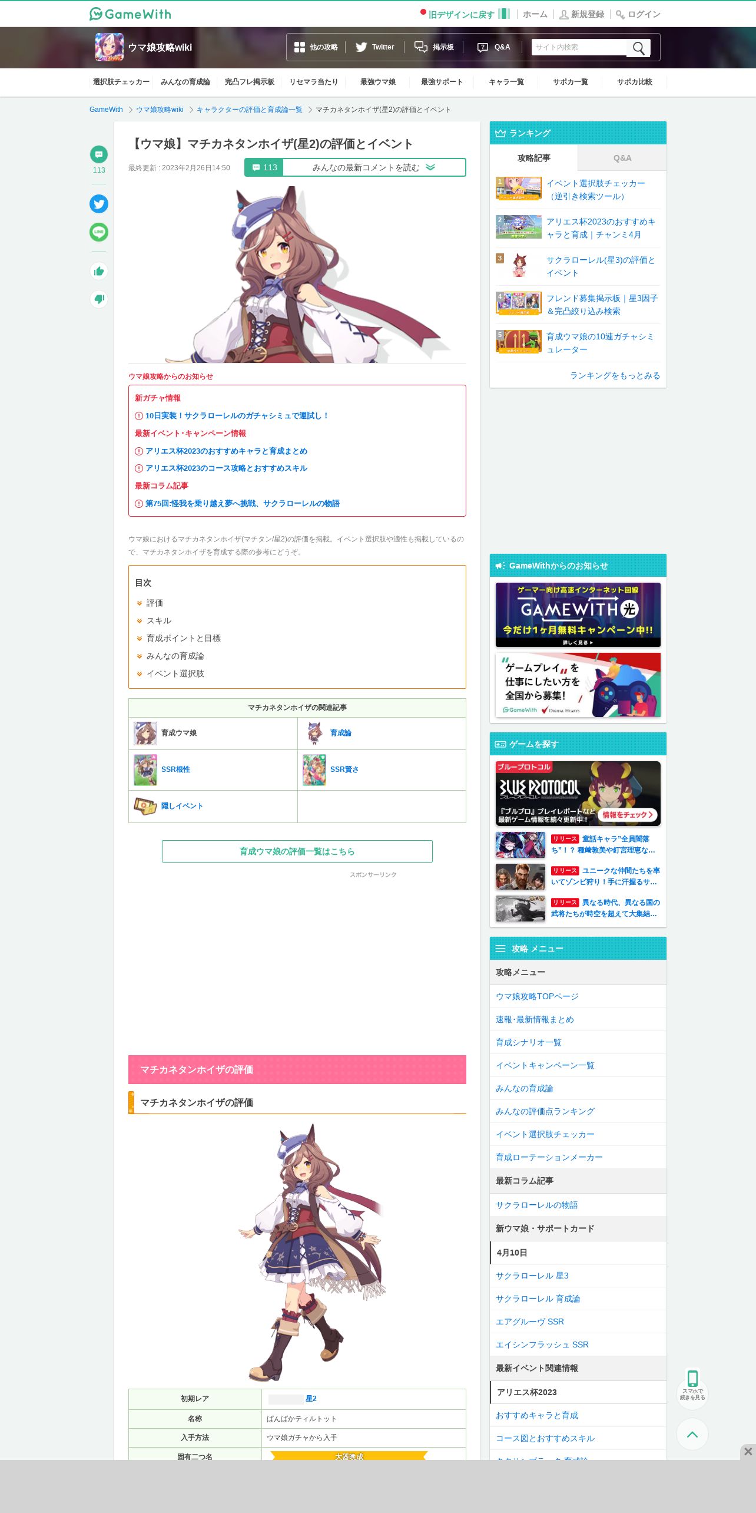756x1513 pixels.
Task: Open 第75回 column article link
Action: pyautogui.click(x=243, y=503)
